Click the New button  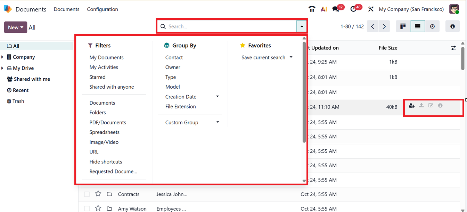pos(15,27)
